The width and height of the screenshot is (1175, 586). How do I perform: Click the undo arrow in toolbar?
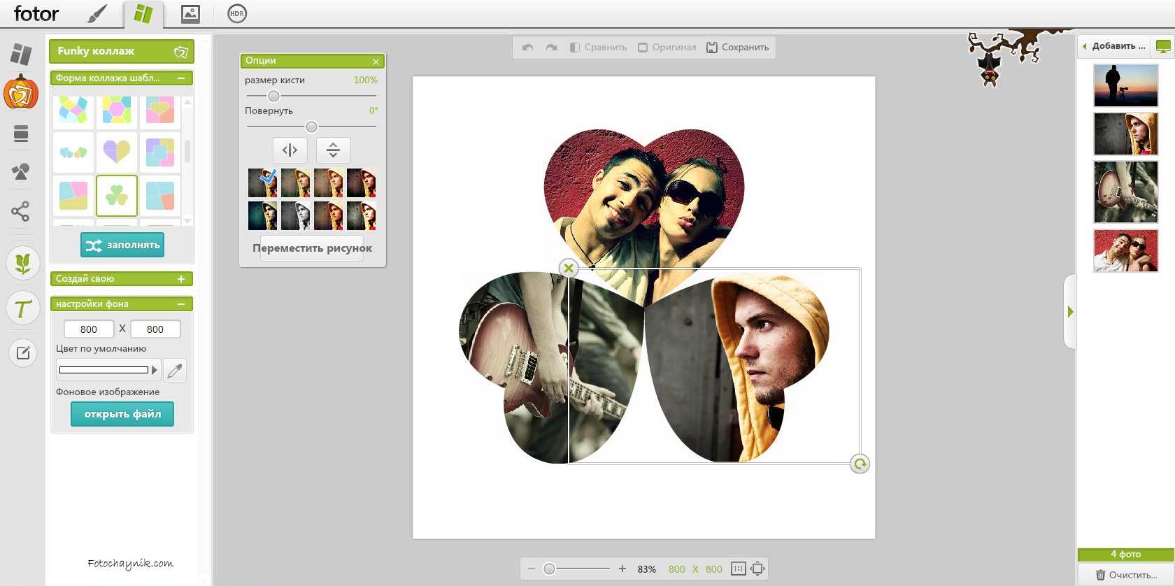528,48
